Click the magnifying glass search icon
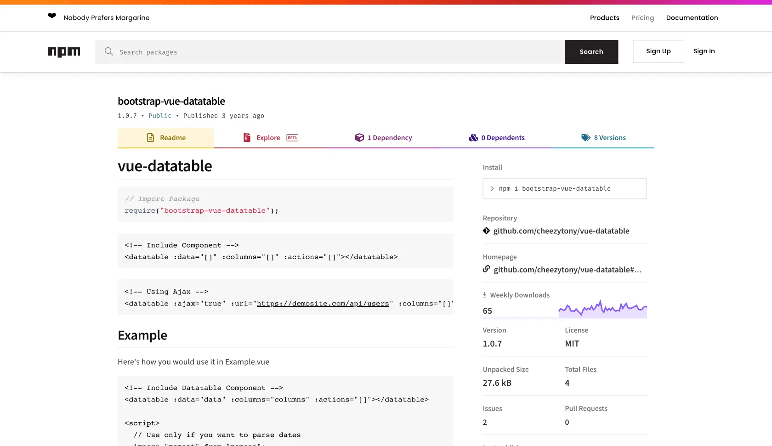This screenshot has height=446, width=772. point(109,51)
